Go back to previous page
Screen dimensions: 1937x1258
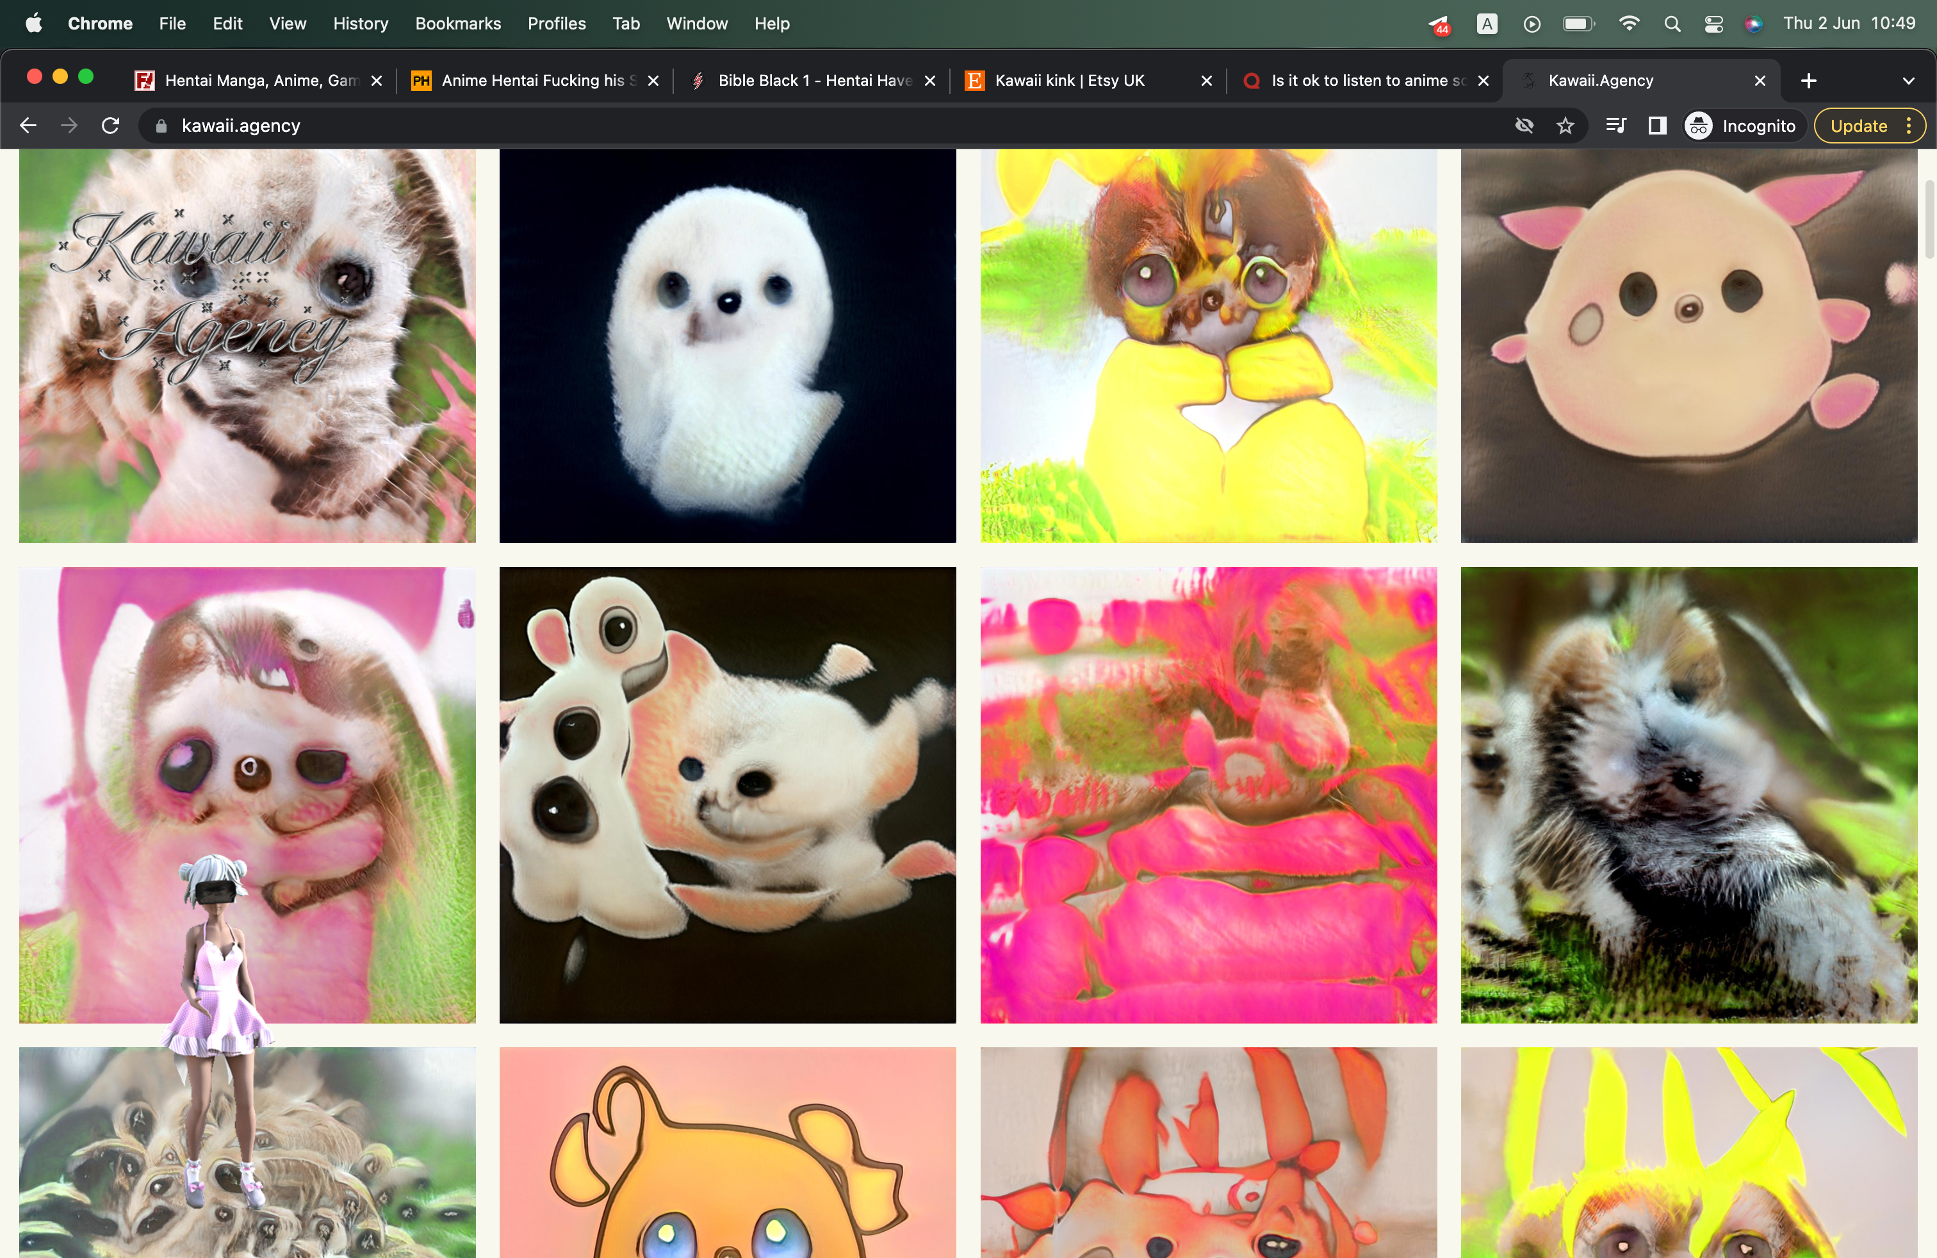pos(28,126)
